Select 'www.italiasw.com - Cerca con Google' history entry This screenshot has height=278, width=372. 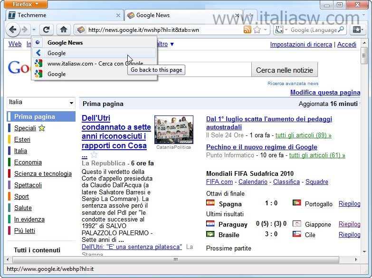94,64
